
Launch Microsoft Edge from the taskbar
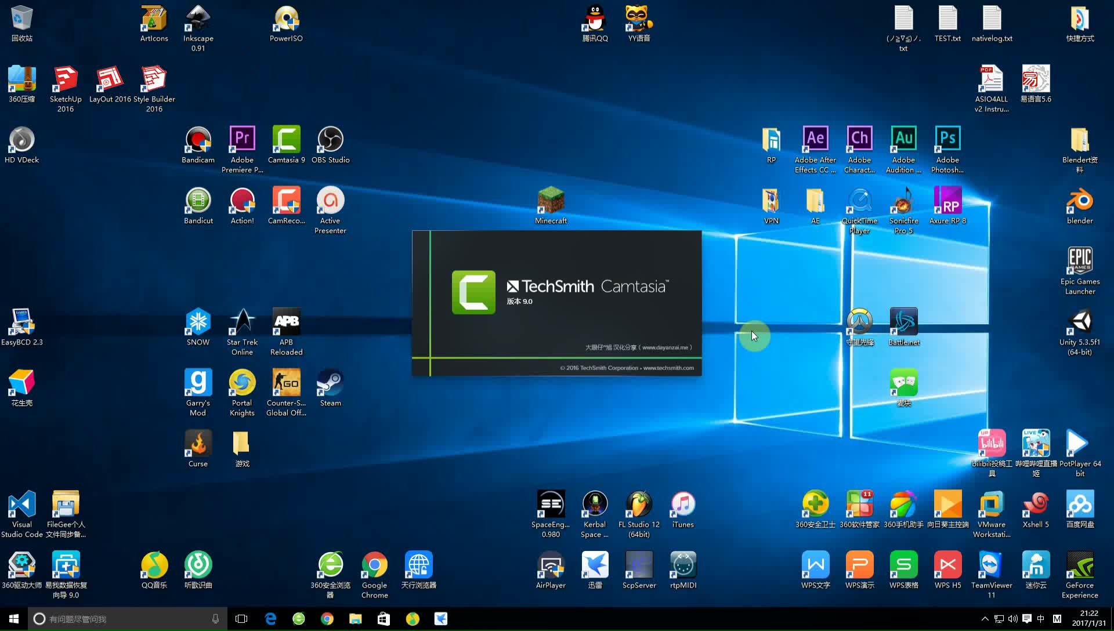(270, 619)
